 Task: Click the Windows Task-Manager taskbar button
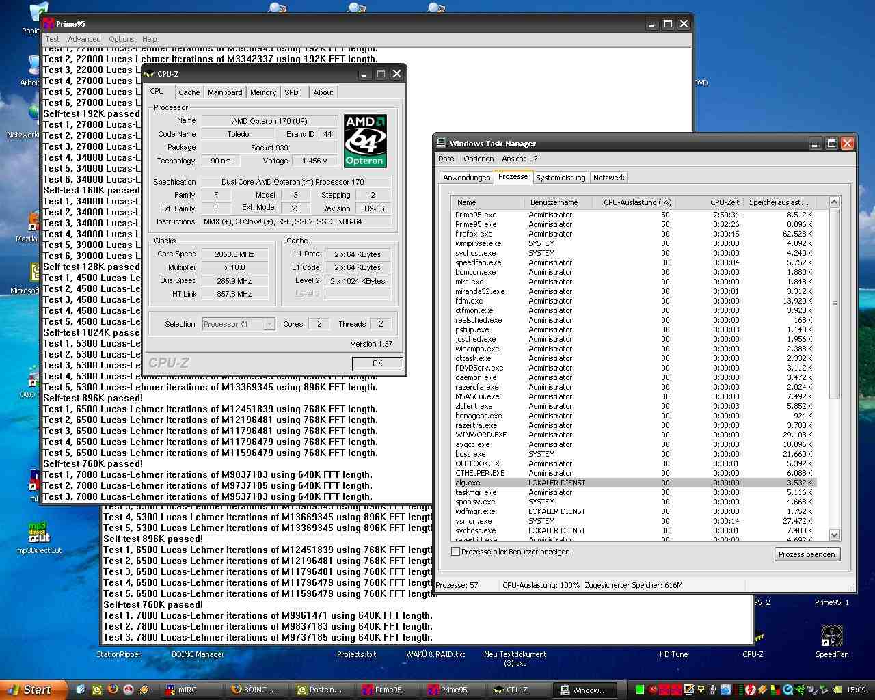click(x=583, y=690)
